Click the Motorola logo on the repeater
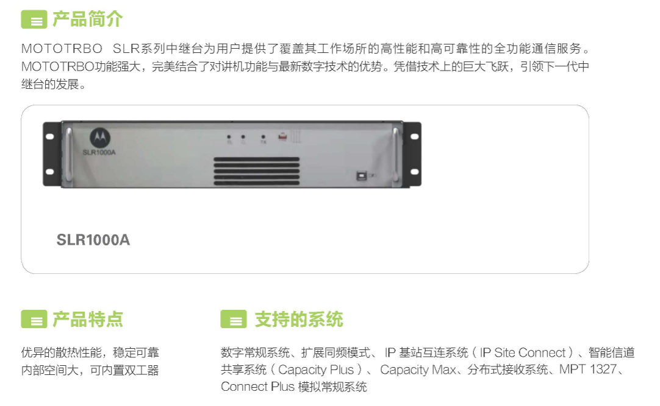This screenshot has height=406, width=660. click(100, 138)
